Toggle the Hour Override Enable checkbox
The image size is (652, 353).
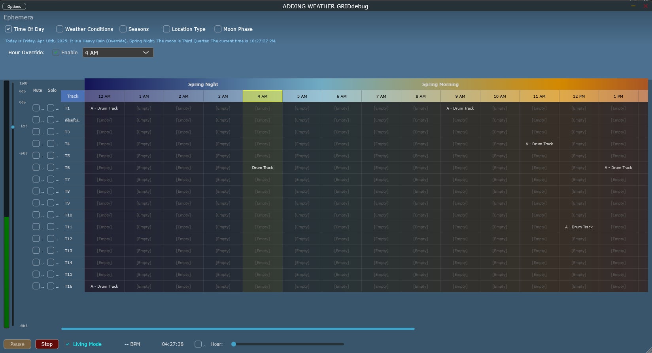(x=56, y=53)
